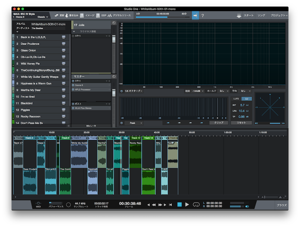This screenshot has height=227, width=300.
Task: Expand the Loudness Info (ラウドネス情報) section
Action: pos(74,31)
